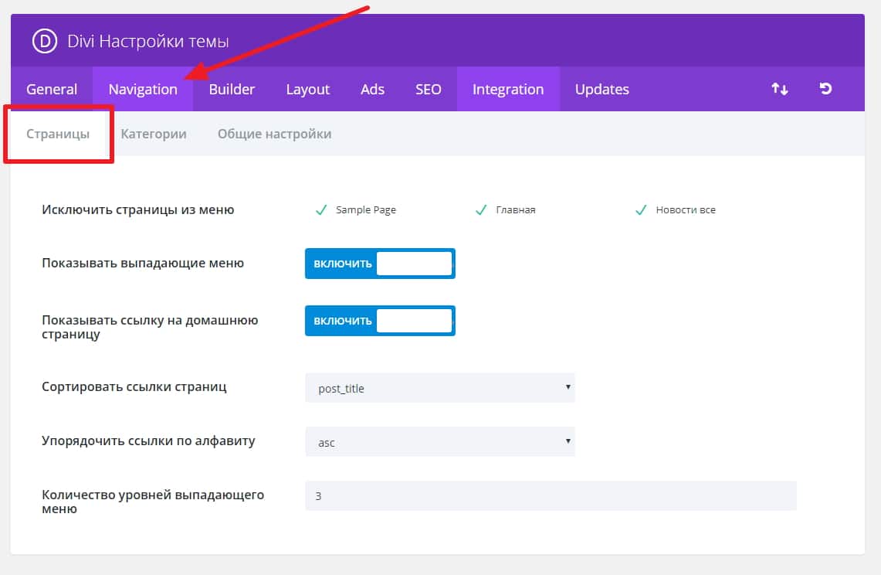The height and width of the screenshot is (575, 881).
Task: Toggle the Sample Page exclusion checkmark
Action: tap(322, 210)
